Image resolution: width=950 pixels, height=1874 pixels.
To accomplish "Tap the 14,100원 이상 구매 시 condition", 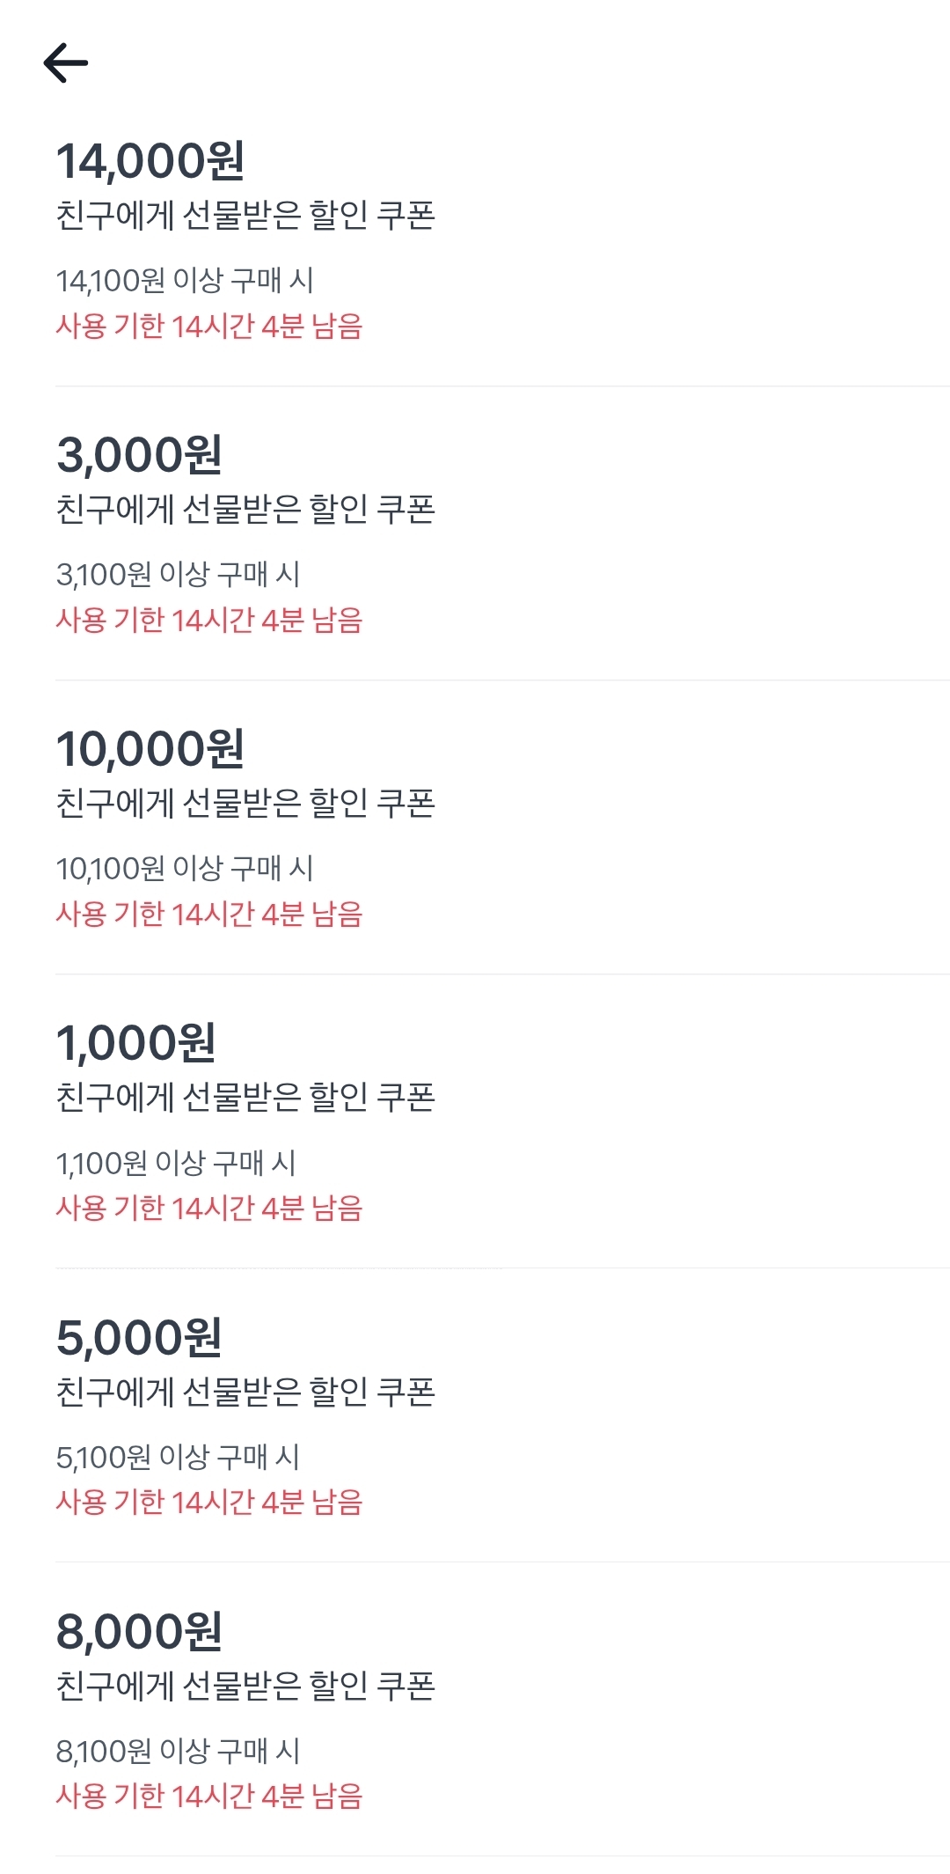I will click(185, 281).
